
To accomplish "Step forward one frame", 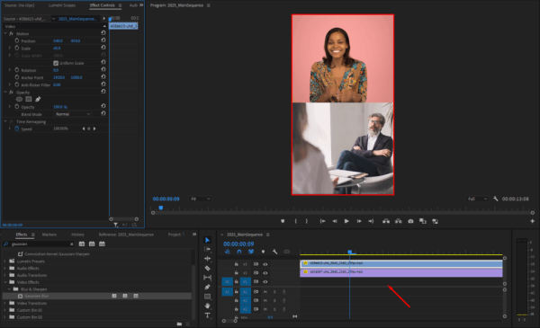I will [x=359, y=221].
